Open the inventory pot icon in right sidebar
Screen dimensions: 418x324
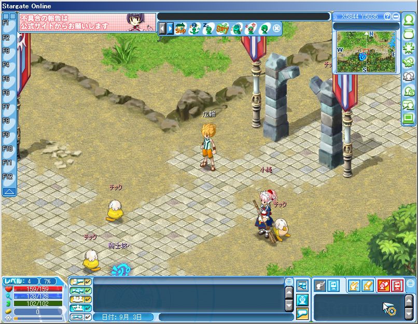tap(408, 34)
